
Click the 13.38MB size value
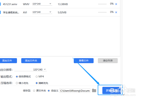click(63, 4)
